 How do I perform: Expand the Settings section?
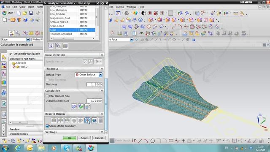click(102, 132)
